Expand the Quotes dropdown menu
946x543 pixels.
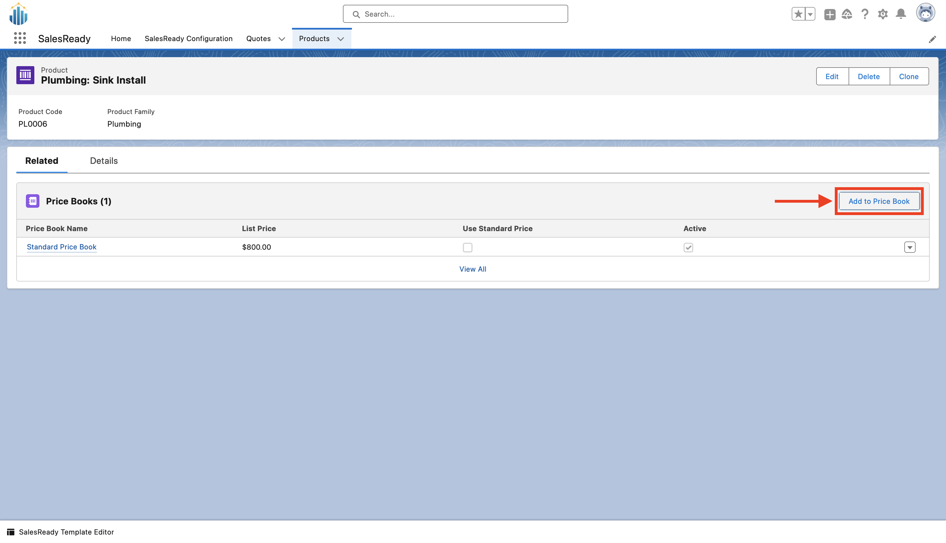click(282, 39)
